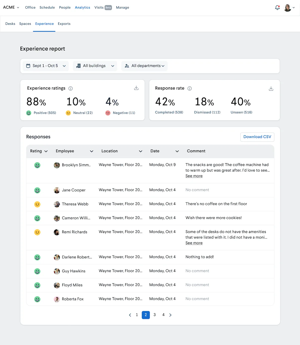Open the Visits Beta menu
Screen dimensions: 300x345
coord(103,7)
